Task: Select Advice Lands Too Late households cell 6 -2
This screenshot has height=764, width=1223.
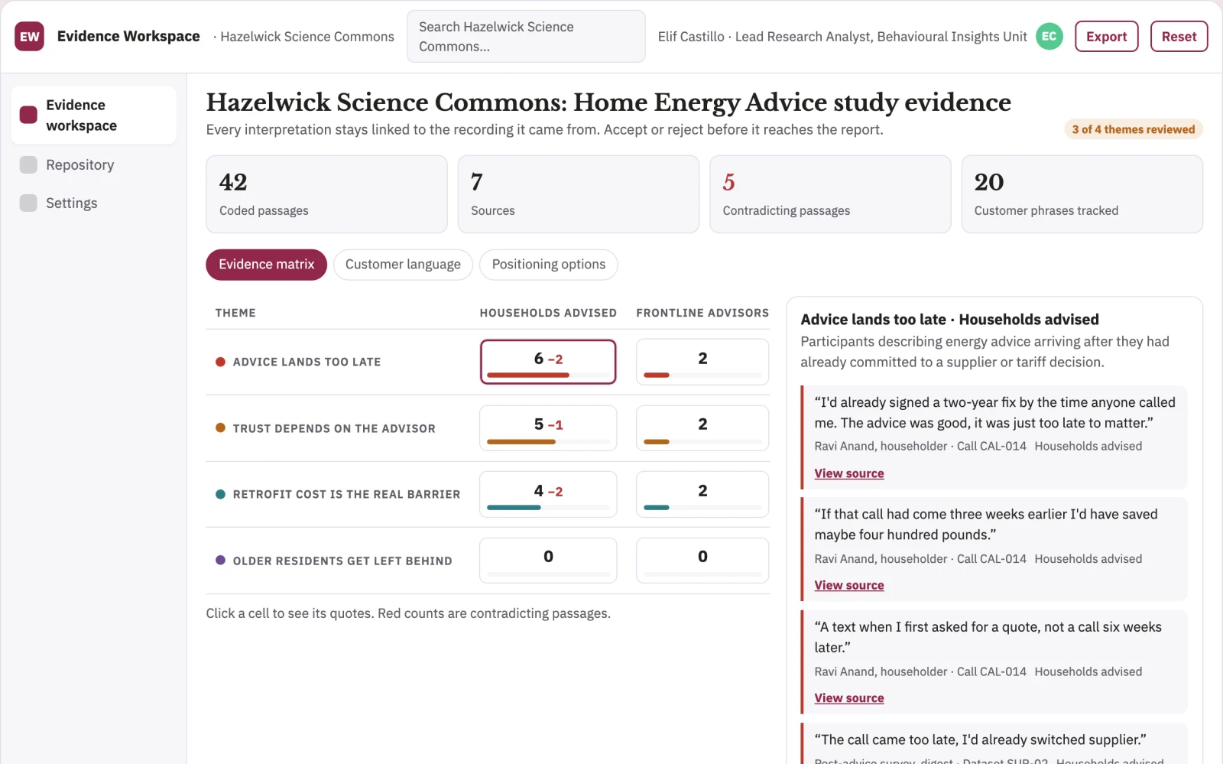Action: 548,362
